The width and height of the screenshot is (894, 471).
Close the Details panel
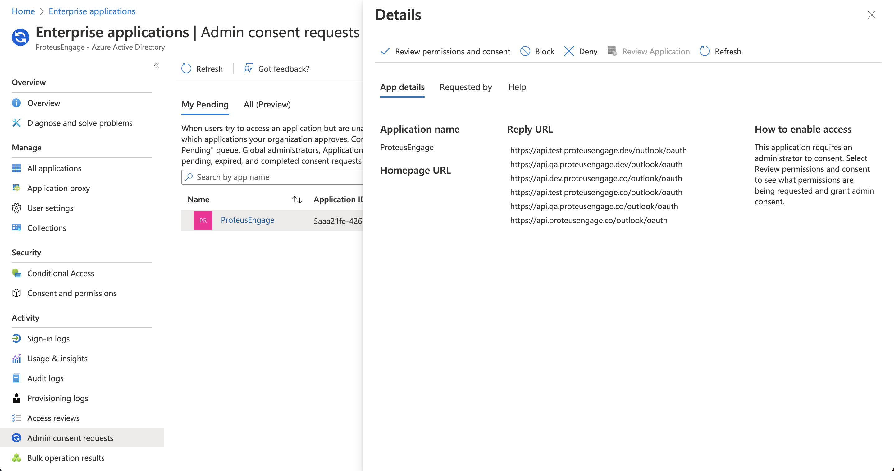tap(871, 15)
